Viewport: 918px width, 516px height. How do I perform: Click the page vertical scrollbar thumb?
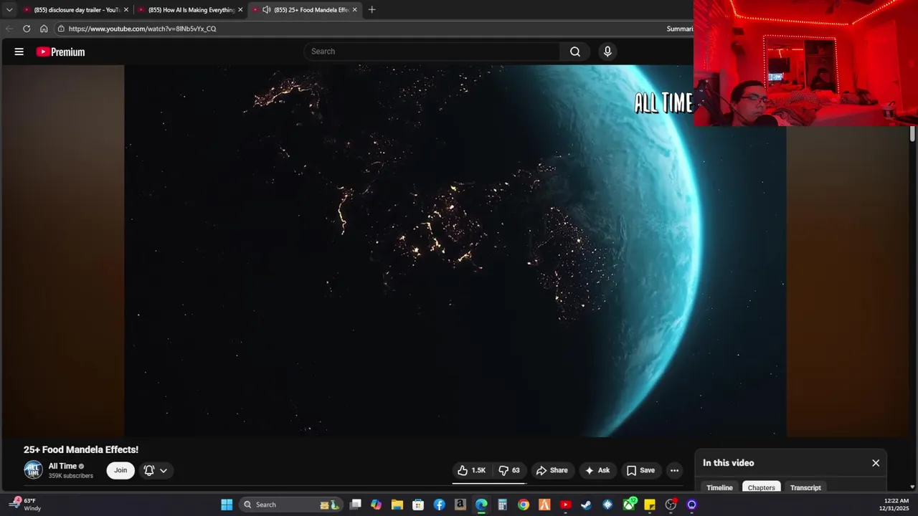912,134
